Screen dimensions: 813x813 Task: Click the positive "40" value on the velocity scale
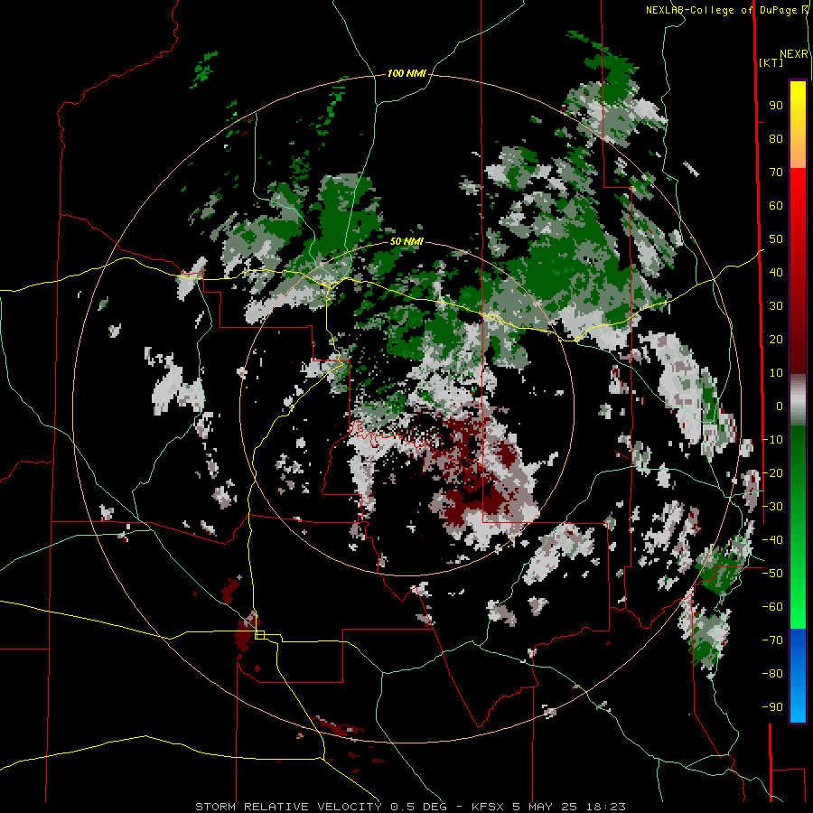tap(776, 273)
